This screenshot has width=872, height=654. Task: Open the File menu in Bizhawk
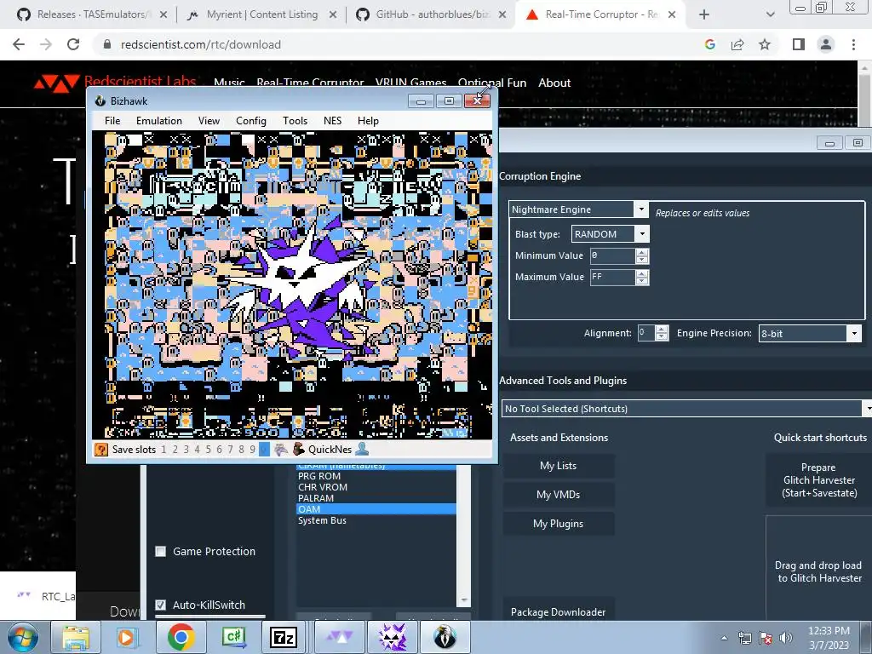(112, 121)
